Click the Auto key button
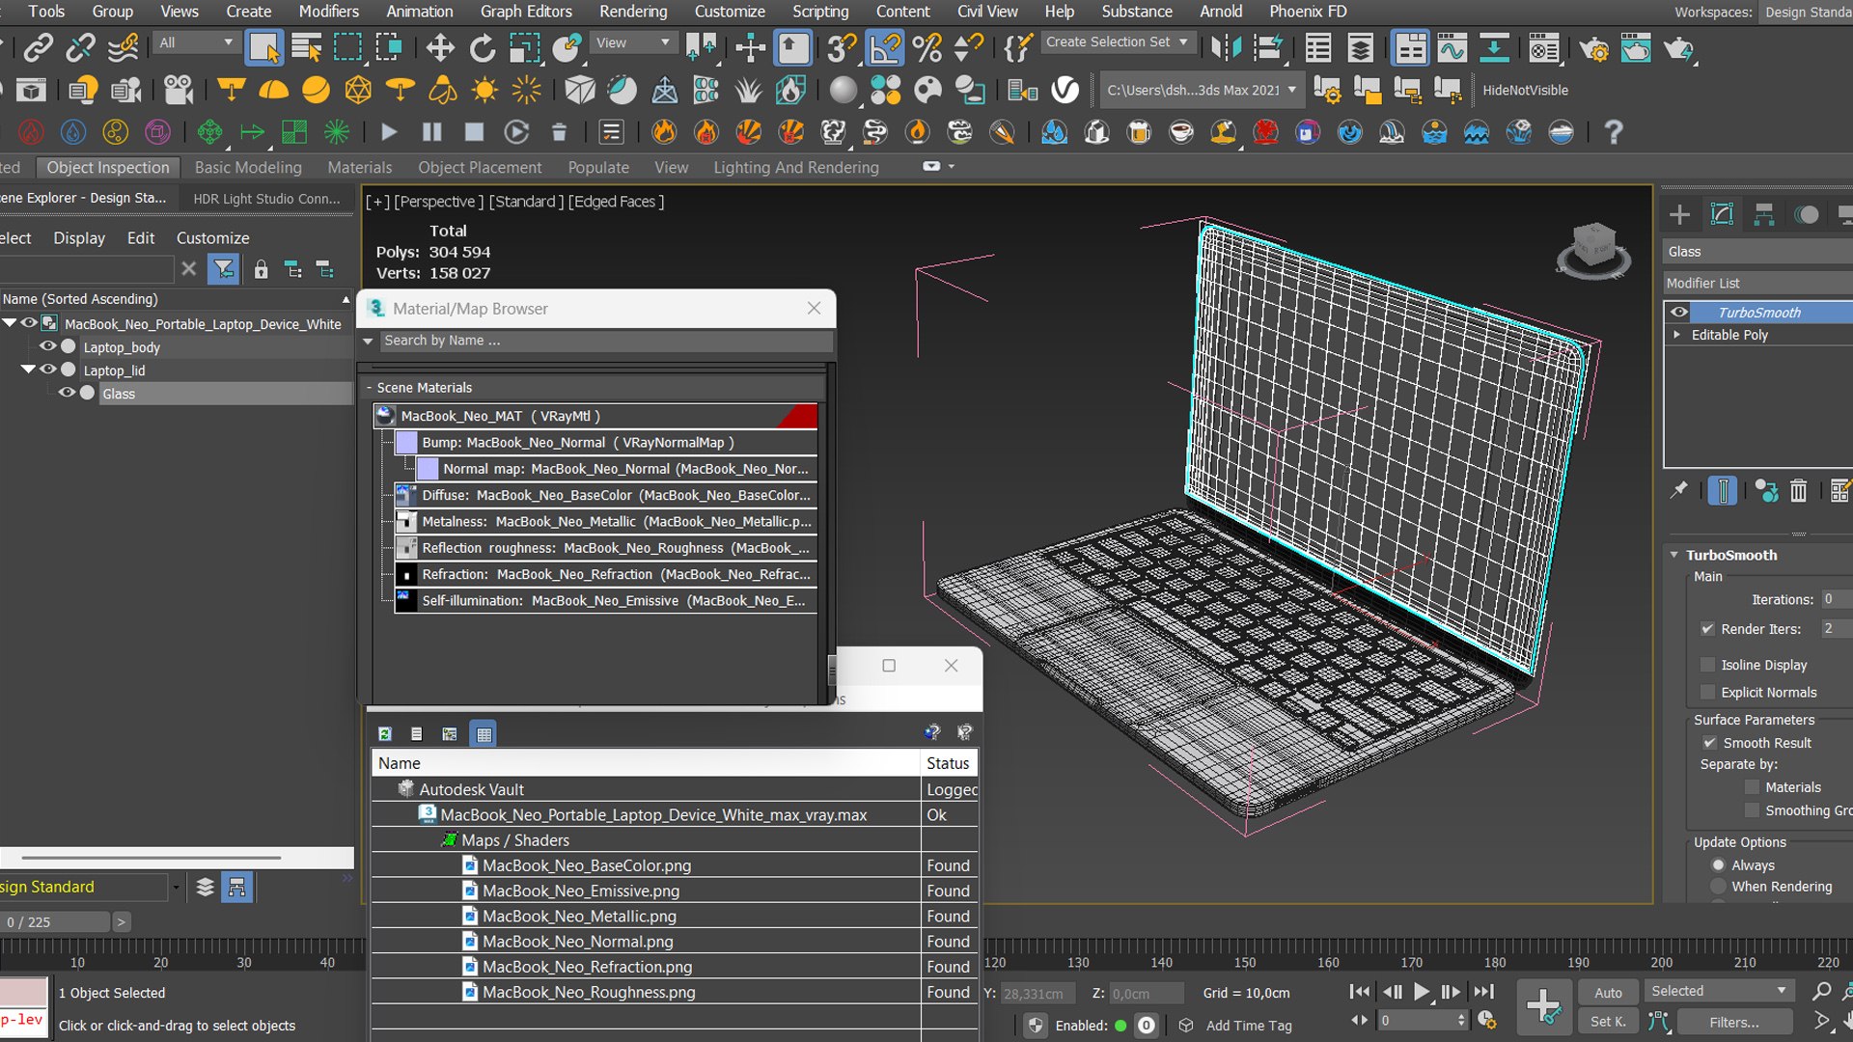This screenshot has height=1042, width=1853. click(x=1608, y=992)
